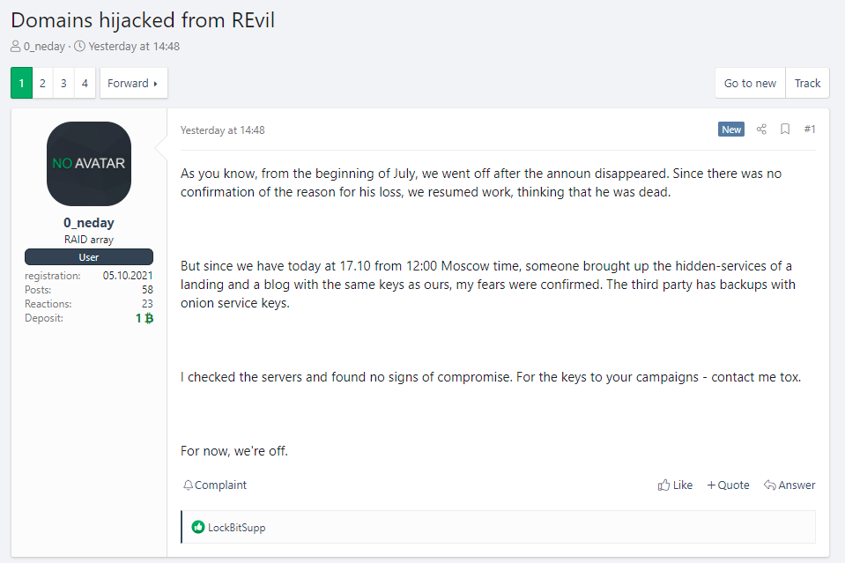Jump to page 4 of thread

pos(85,83)
